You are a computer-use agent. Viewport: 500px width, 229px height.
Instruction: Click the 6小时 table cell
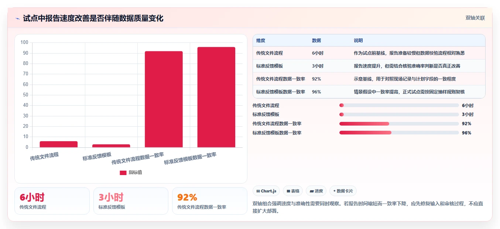[x=318, y=53]
